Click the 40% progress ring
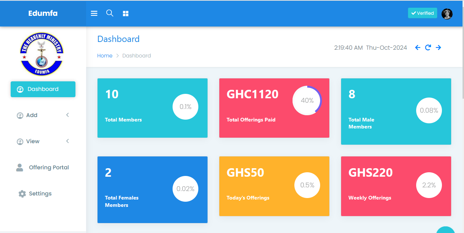Image resolution: width=464 pixels, height=233 pixels. [x=307, y=100]
